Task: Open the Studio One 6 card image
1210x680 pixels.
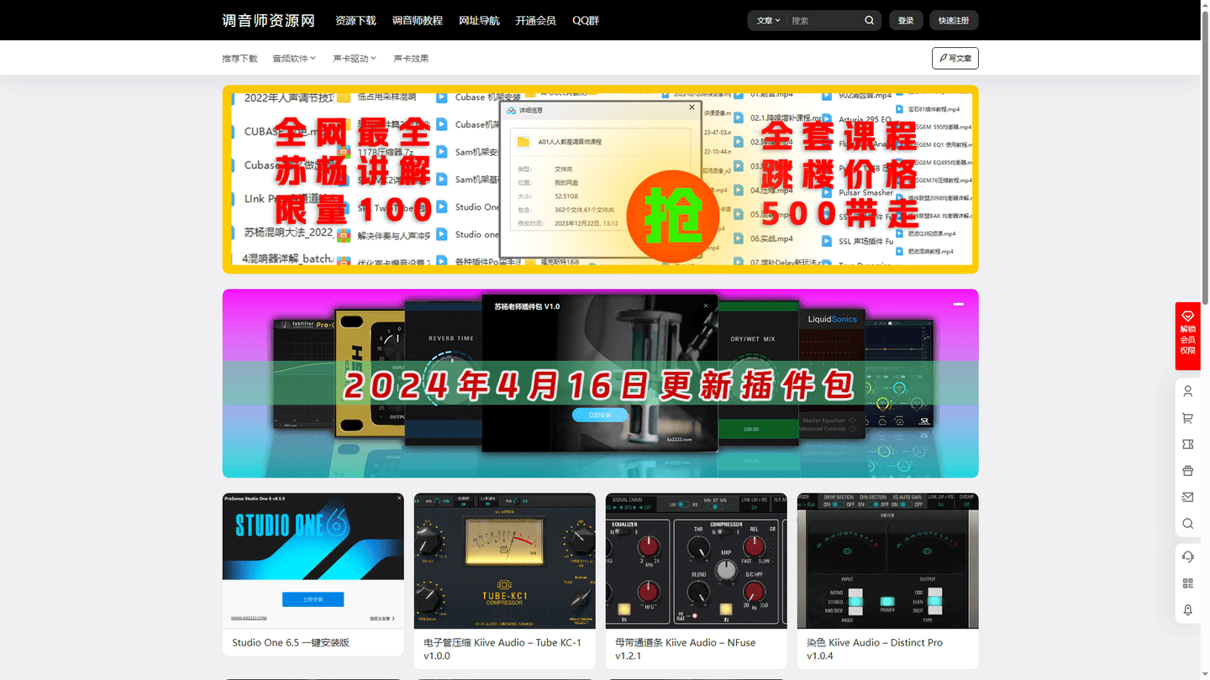Action: click(313, 561)
